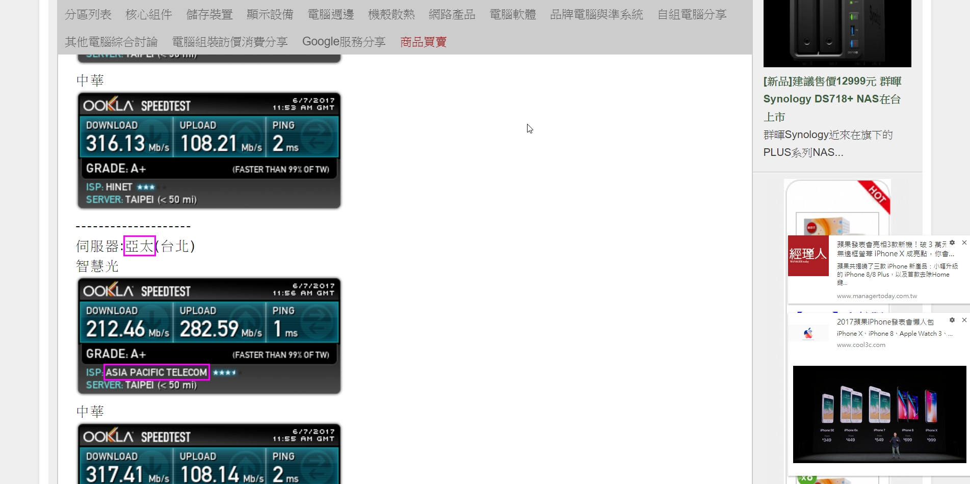Open the 網路產品 category
The height and width of the screenshot is (484, 970).
pyautogui.click(x=452, y=14)
